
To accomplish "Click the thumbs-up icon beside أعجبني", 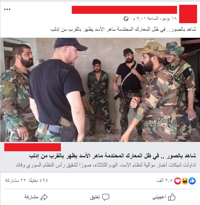I will click(x=172, y=197).
